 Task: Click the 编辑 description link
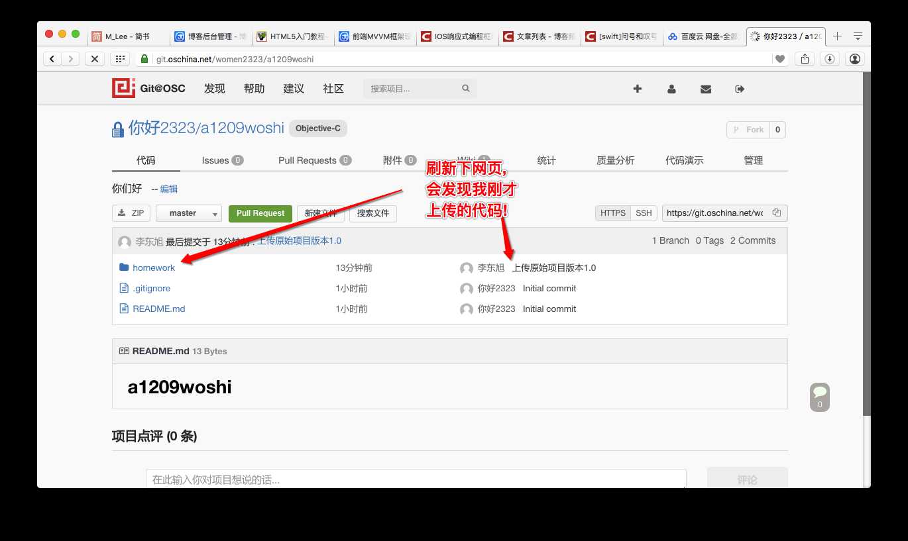[x=169, y=189]
